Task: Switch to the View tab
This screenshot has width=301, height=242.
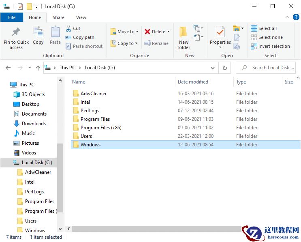Action: (x=81, y=17)
